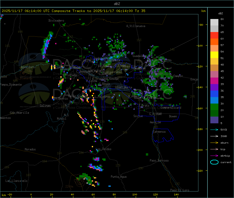
Task: Click the 39-42 dBZ magenta color swatch
Action: coord(214,81)
